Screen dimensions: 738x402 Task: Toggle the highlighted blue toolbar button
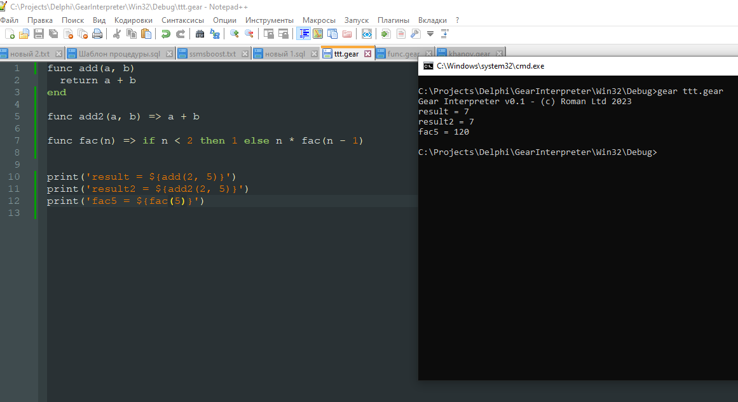[x=304, y=34]
